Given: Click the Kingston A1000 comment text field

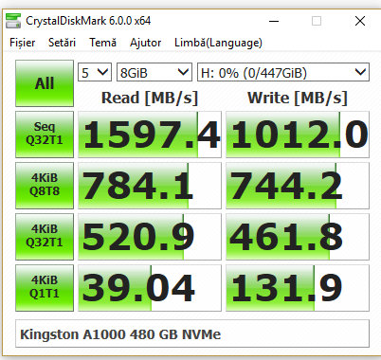Looking at the screenshot, I should (x=192, y=333).
